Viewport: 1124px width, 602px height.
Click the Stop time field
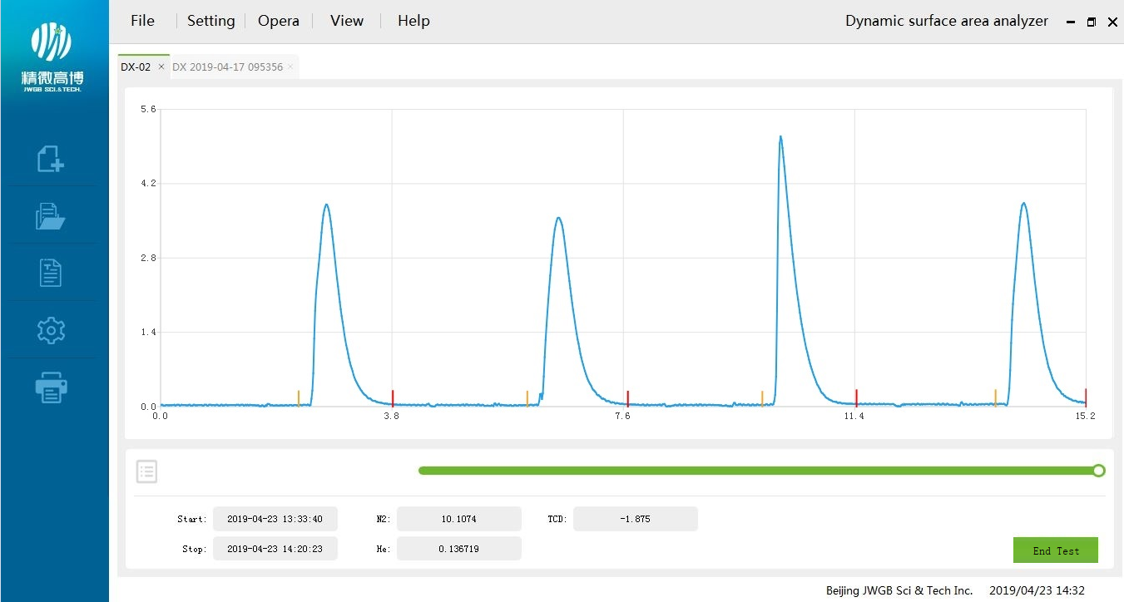pyautogui.click(x=275, y=549)
